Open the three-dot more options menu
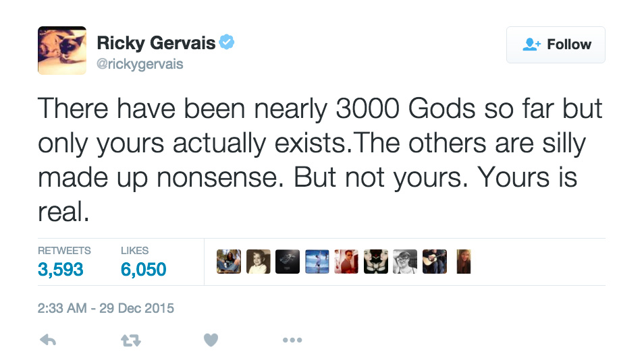The image size is (644, 362). point(292,340)
